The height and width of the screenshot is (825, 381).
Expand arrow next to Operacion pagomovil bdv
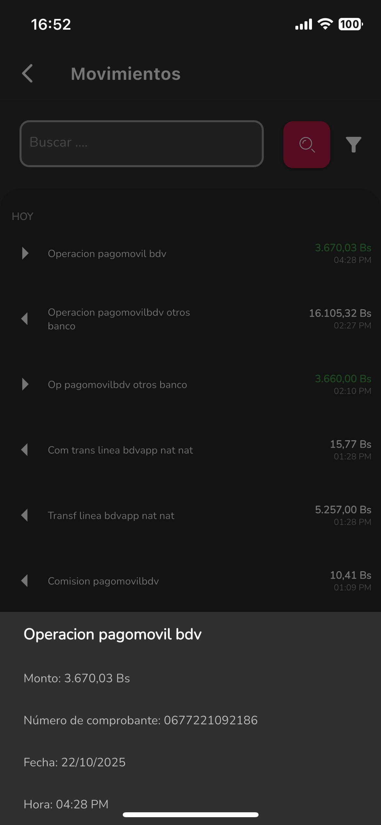(x=25, y=253)
